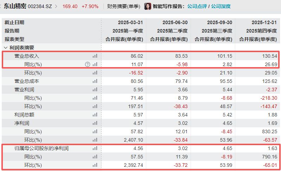Click the 营业总收入 row label

(27, 56)
